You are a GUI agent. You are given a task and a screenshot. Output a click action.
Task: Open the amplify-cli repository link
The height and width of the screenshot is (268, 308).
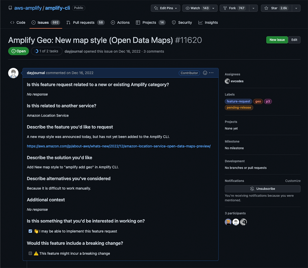(58, 8)
